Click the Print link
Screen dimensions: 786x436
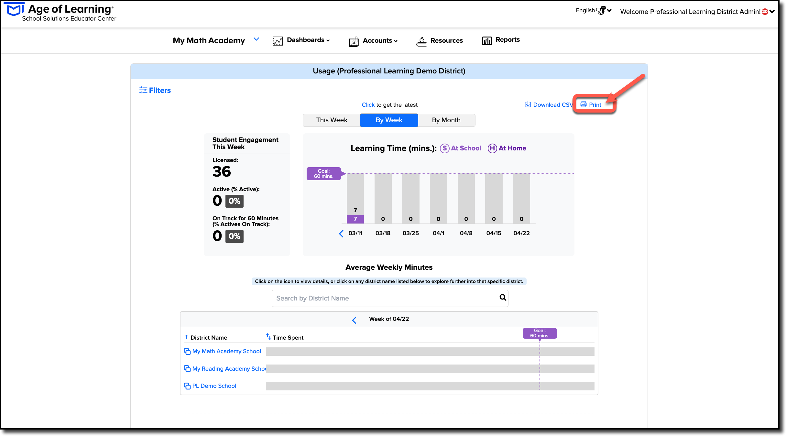pyautogui.click(x=595, y=105)
